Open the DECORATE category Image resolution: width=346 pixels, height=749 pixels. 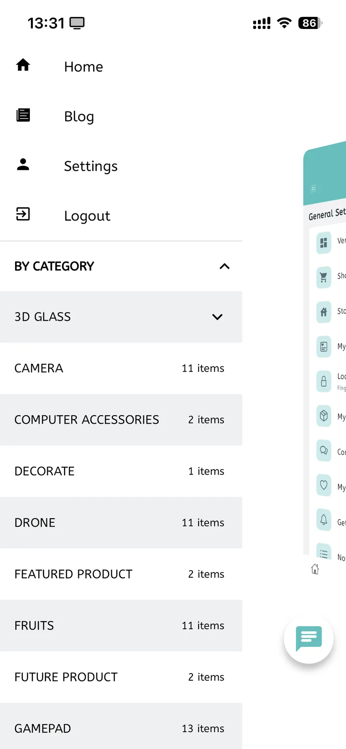coord(121,471)
